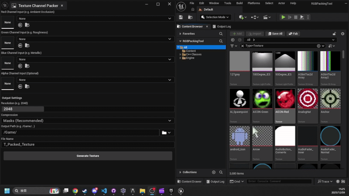This screenshot has height=196, width=349.
Task: Click the Fab button
Action: click(x=293, y=34)
